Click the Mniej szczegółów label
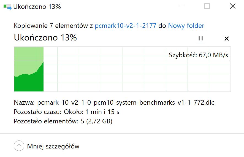244x157 pixels. pyautogui.click(x=53, y=147)
